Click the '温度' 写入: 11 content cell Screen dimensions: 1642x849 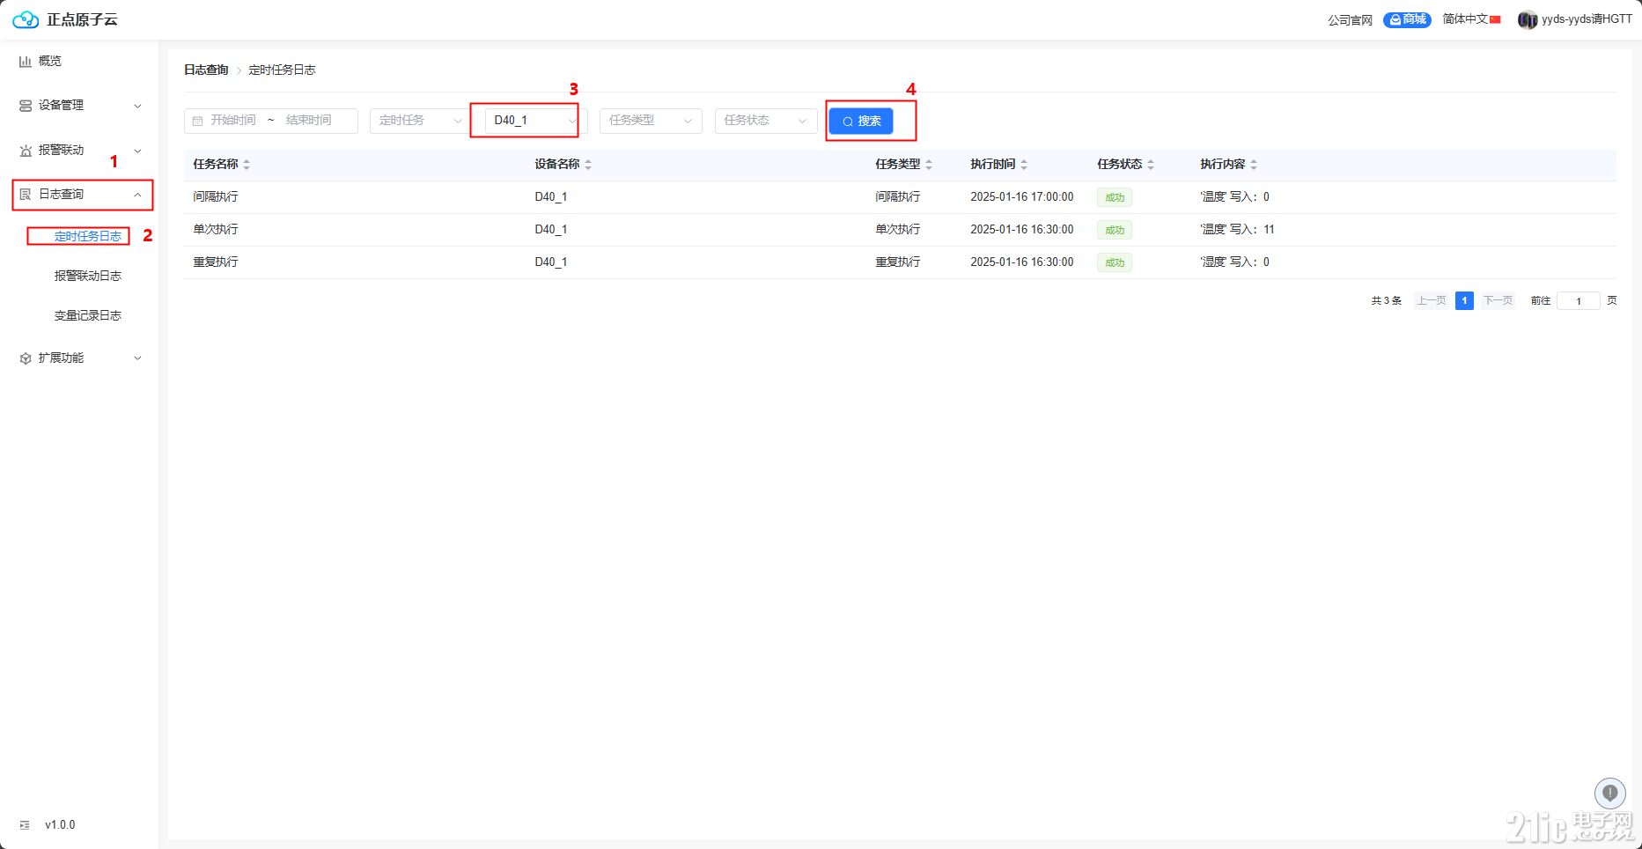(1237, 230)
